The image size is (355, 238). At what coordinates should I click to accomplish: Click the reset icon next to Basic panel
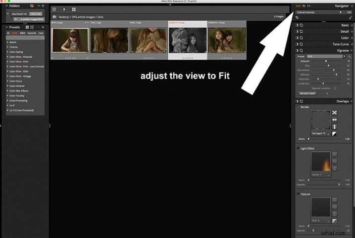point(301,25)
